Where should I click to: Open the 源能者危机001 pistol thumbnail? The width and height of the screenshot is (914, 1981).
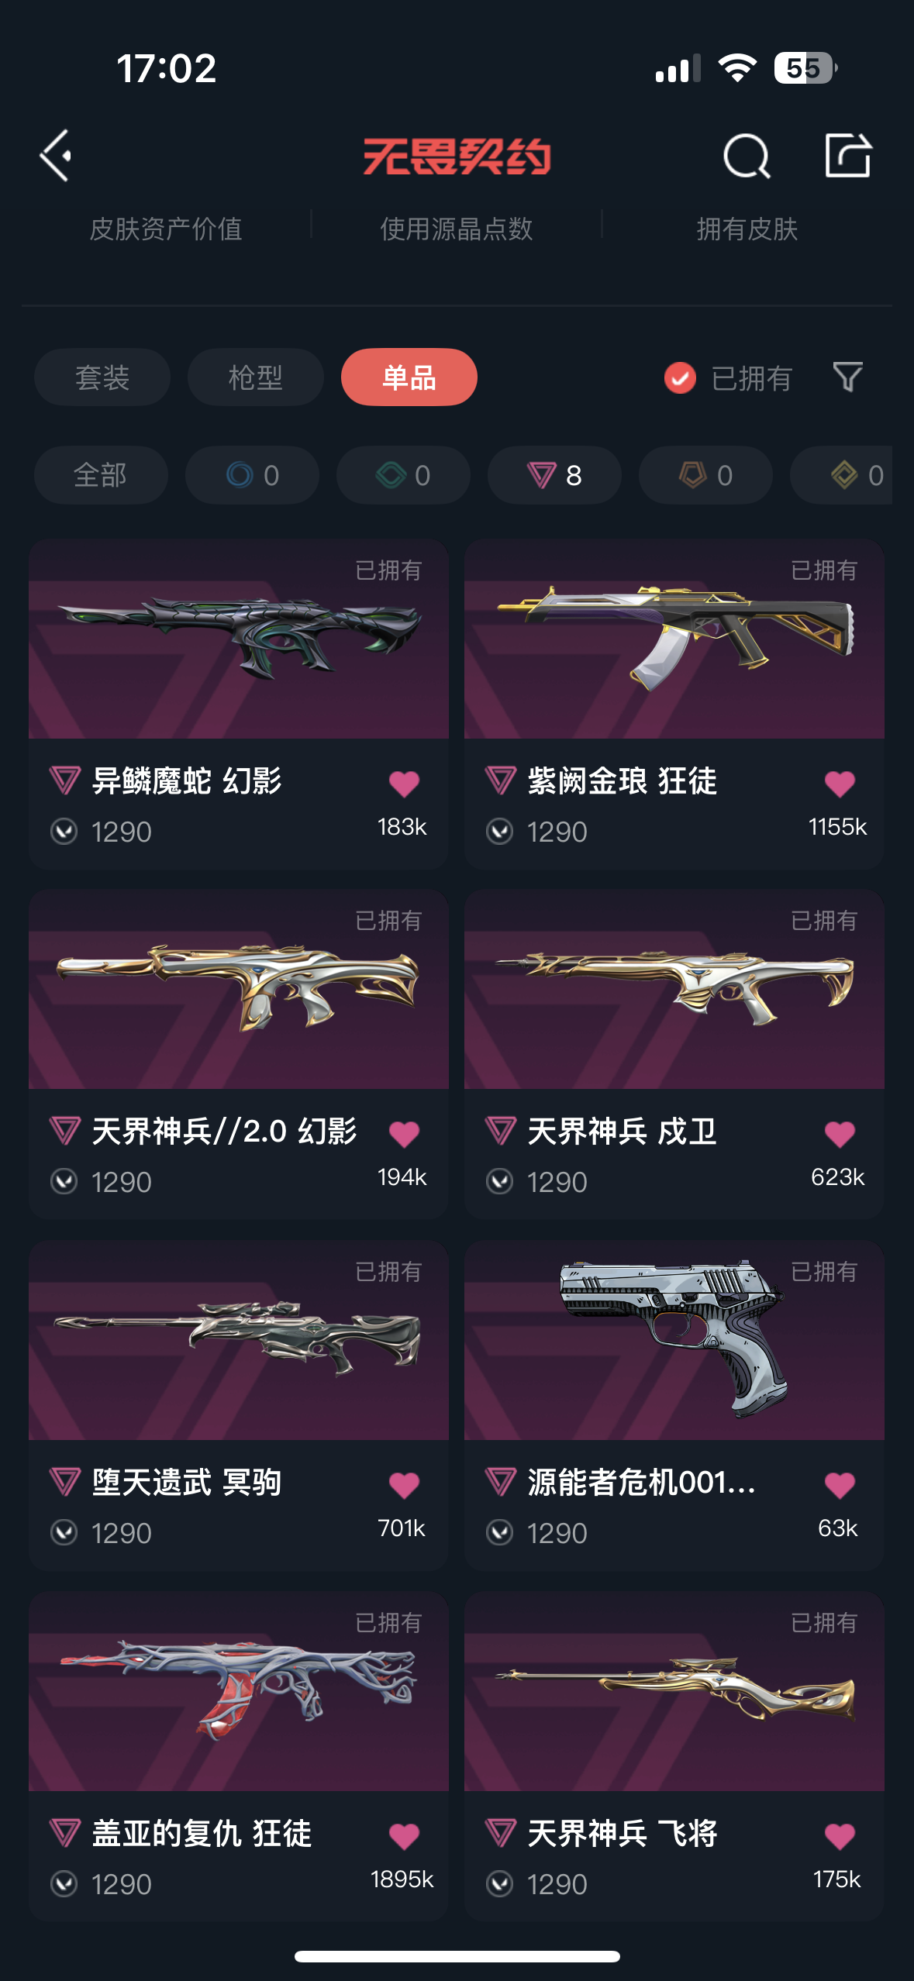(674, 1340)
